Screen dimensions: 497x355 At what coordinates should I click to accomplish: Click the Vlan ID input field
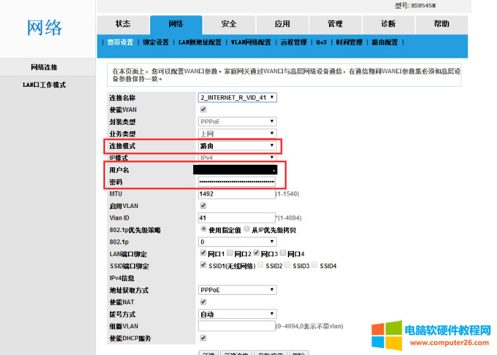tap(236, 218)
